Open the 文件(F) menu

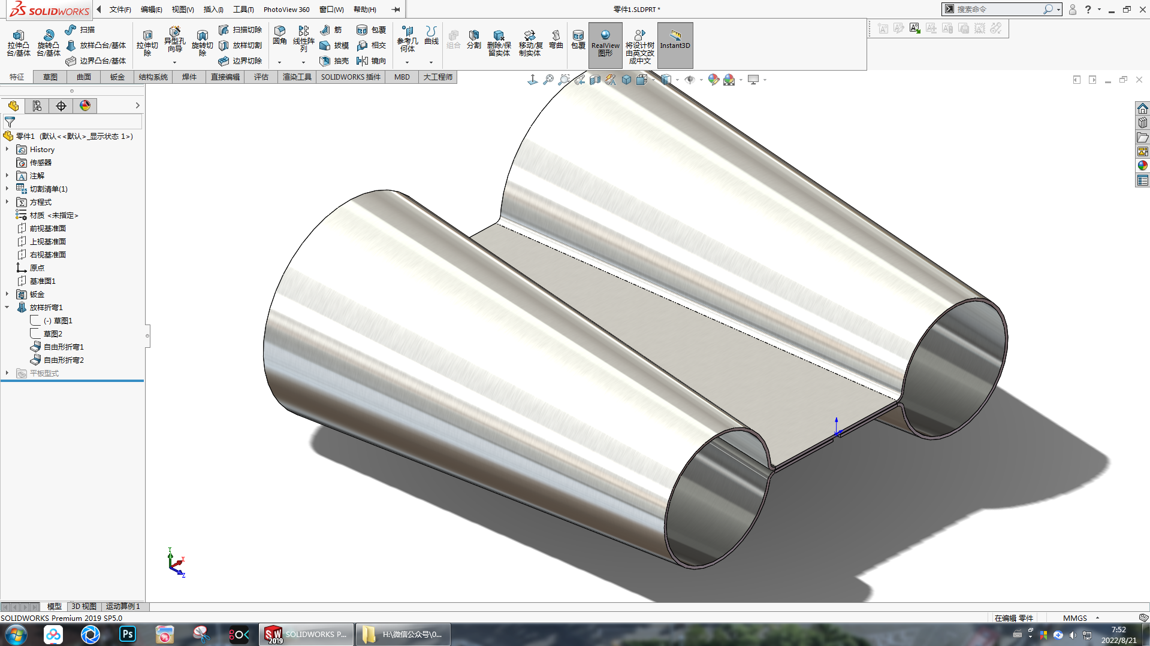(120, 10)
